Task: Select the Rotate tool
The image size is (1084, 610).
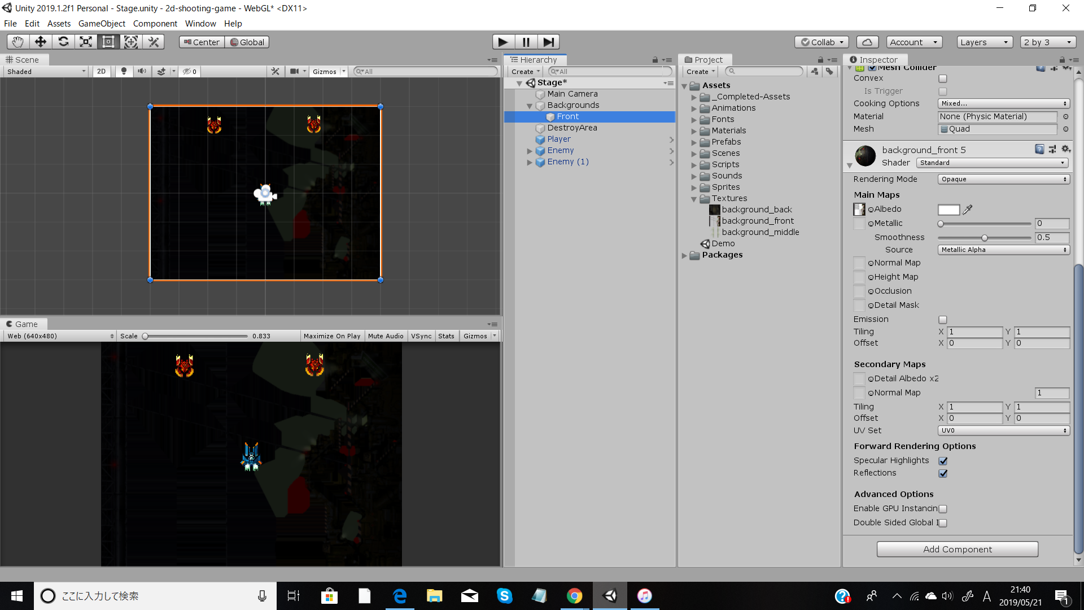Action: (63, 42)
